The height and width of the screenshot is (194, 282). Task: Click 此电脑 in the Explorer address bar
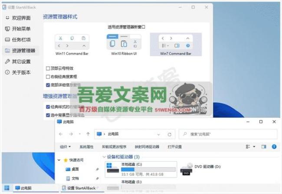[x=113, y=134]
